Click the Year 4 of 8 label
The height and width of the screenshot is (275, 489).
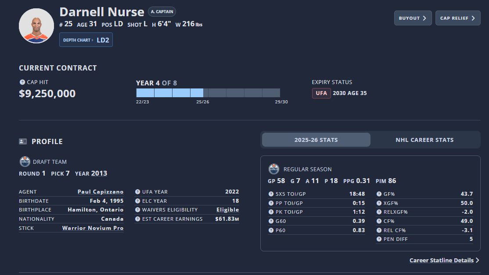(156, 83)
